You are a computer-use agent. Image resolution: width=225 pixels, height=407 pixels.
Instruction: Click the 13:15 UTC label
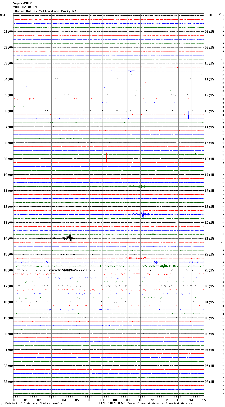tap(209, 111)
